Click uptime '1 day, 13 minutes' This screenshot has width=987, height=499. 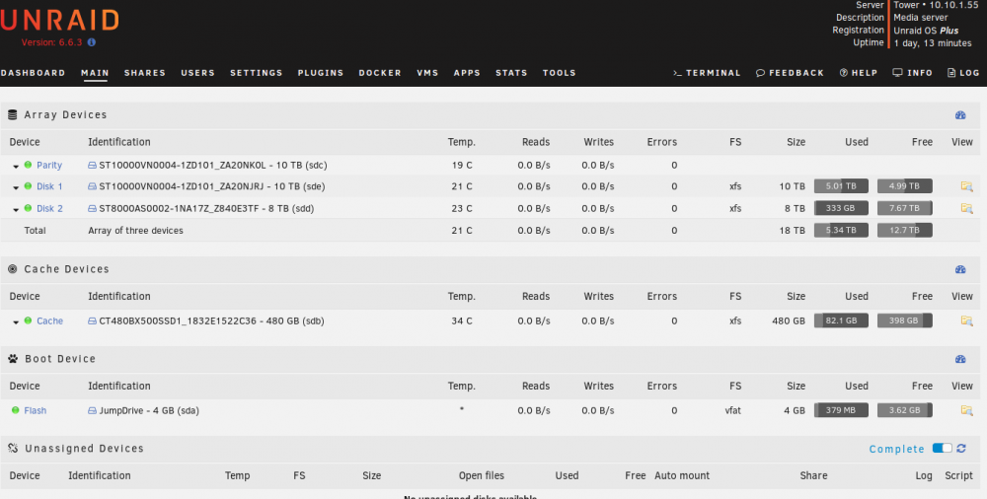(933, 43)
